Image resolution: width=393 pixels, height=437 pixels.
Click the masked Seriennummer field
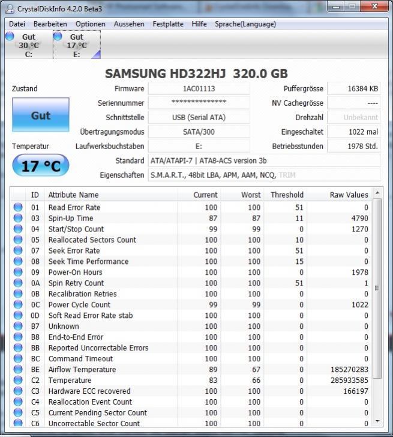point(199,103)
